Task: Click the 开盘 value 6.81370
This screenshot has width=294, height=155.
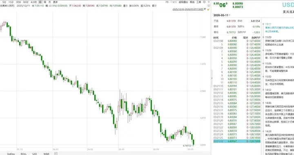Action: 231,21
